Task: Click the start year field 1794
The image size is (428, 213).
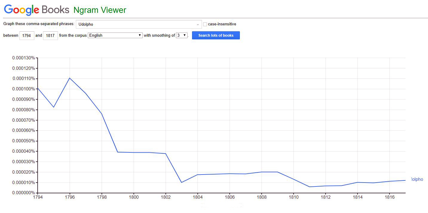Action: tap(27, 35)
